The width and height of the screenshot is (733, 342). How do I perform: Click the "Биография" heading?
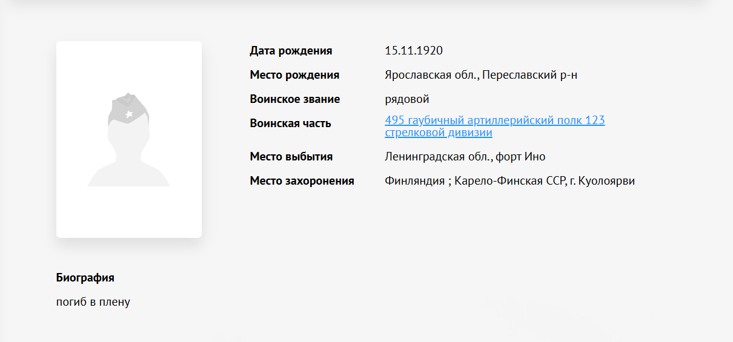[85, 278]
